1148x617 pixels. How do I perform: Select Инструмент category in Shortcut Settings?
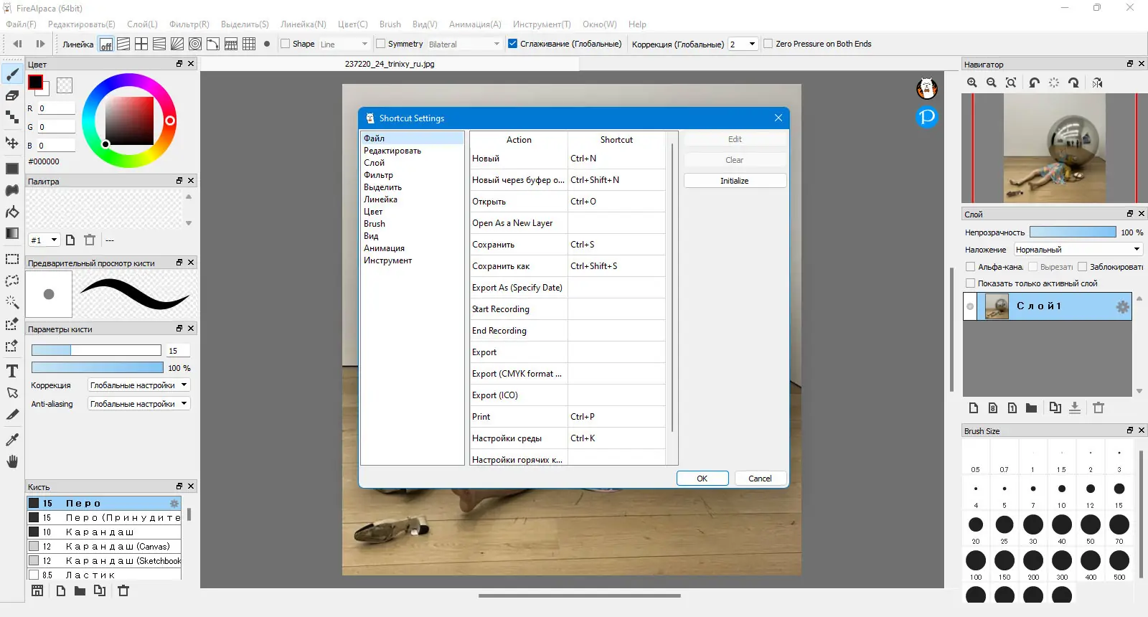tap(387, 260)
